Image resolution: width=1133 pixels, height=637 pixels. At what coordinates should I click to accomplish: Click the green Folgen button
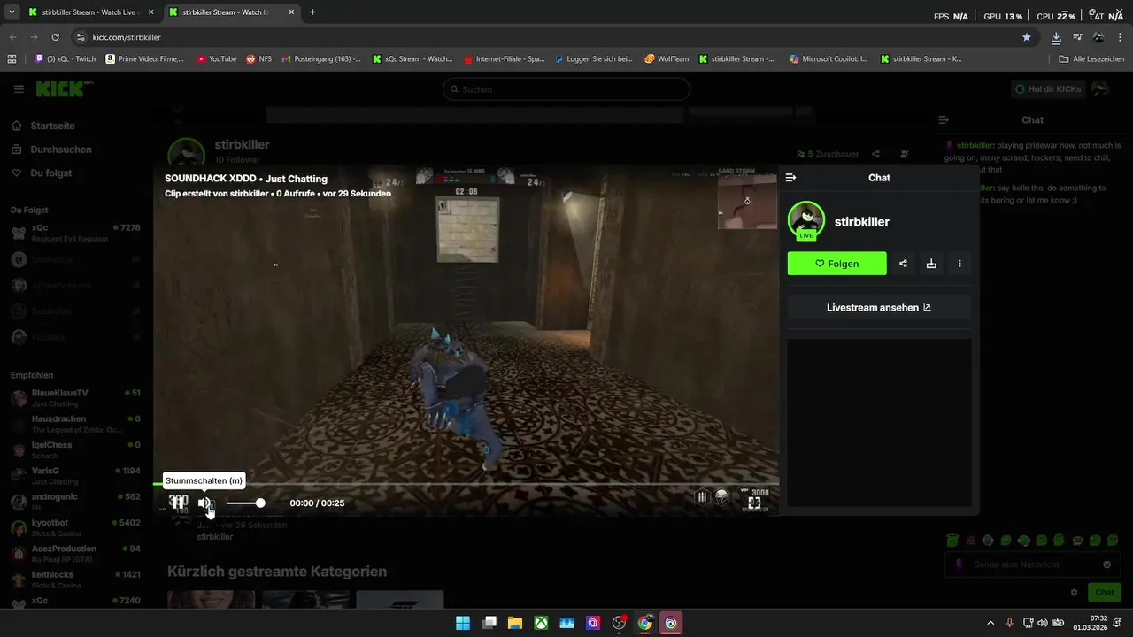pyautogui.click(x=836, y=264)
